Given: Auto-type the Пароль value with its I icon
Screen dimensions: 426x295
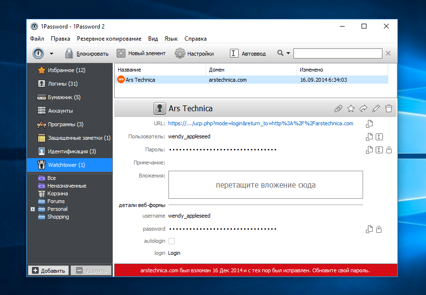Looking at the screenshot, I should (x=379, y=150).
